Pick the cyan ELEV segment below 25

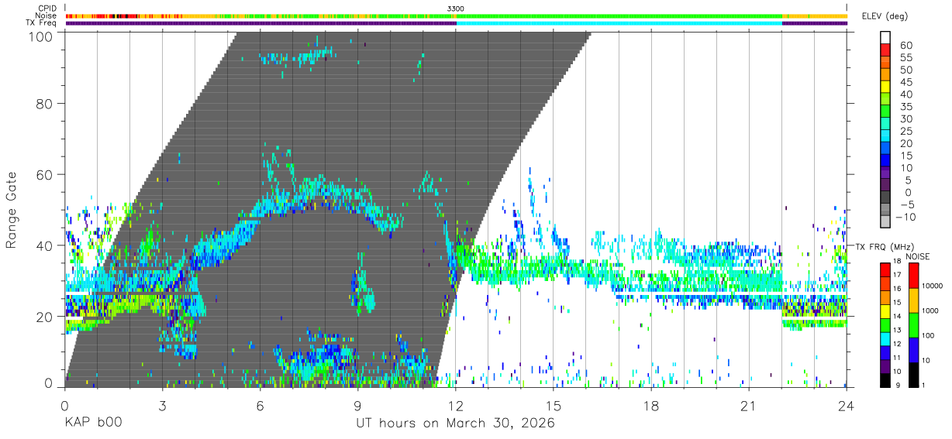tap(886, 135)
